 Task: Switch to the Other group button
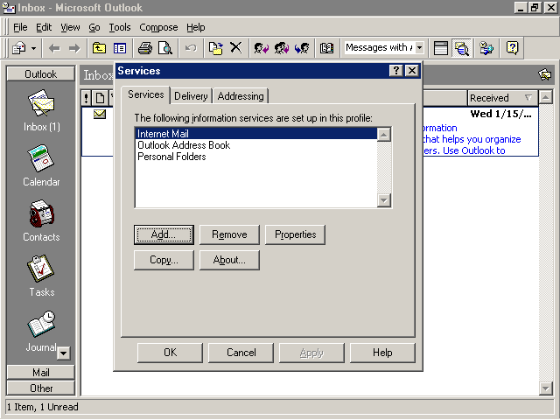(x=41, y=388)
